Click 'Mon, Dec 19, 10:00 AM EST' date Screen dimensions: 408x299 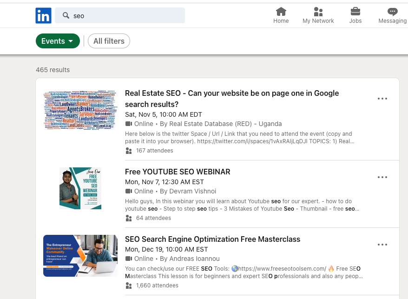coord(166,250)
